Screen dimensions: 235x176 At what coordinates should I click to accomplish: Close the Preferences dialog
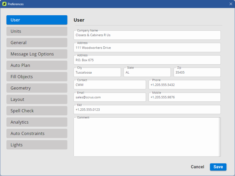click(x=231, y=4)
